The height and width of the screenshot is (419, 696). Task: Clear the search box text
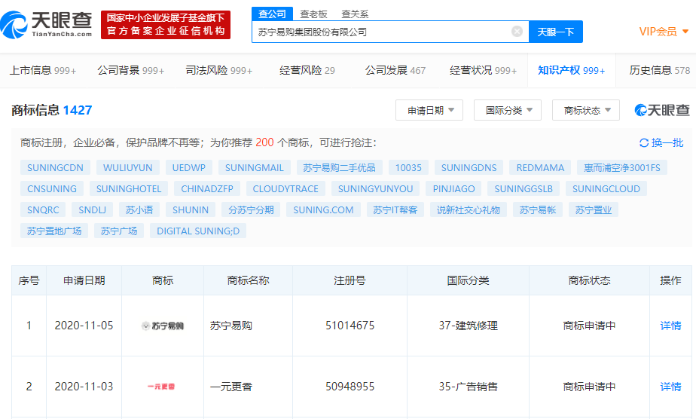(517, 32)
